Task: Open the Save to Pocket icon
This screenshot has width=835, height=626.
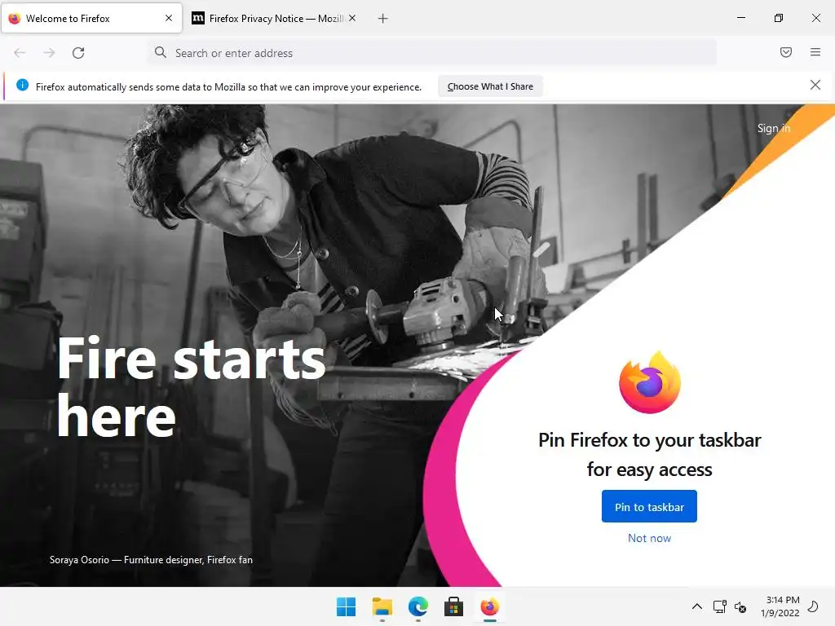Action: pos(785,52)
